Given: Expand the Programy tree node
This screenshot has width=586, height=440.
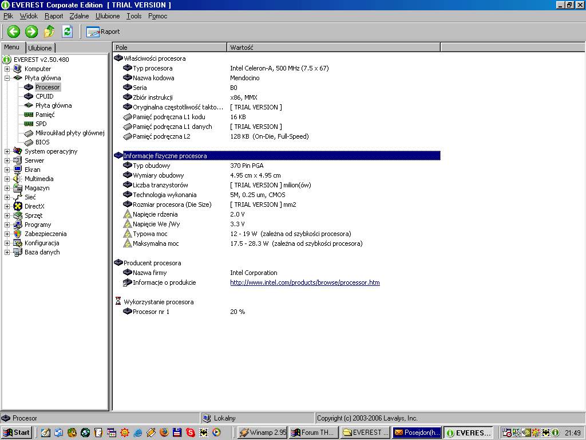Looking at the screenshot, I should [7, 225].
